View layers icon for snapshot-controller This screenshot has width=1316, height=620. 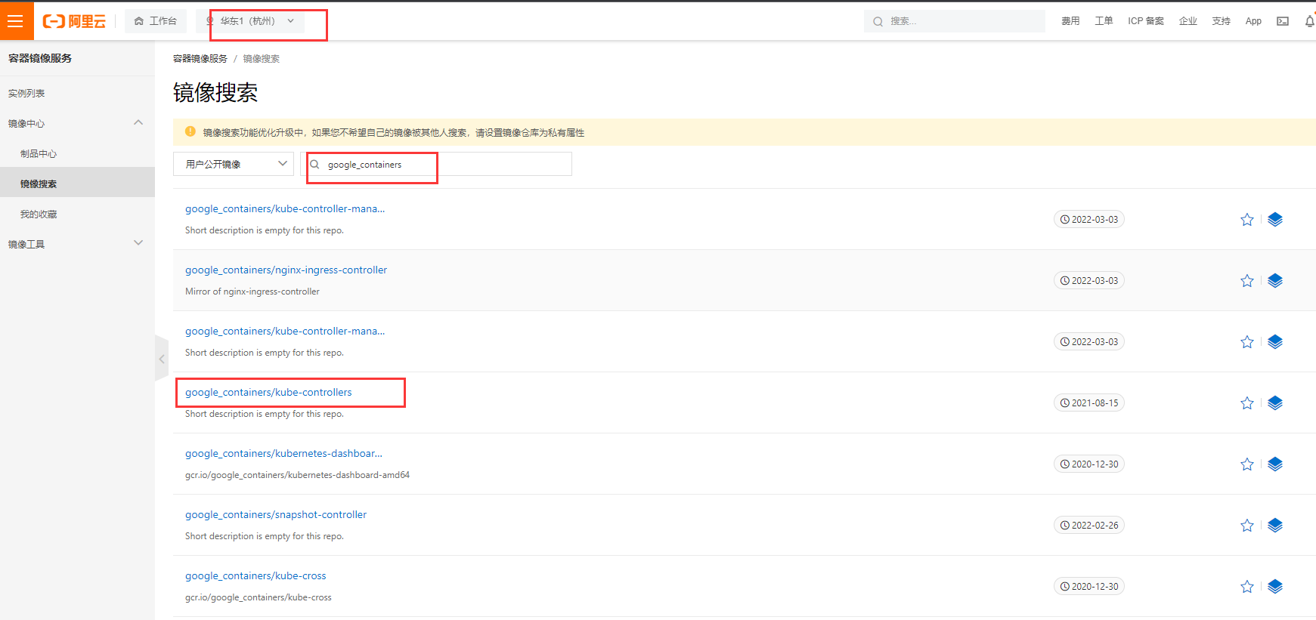click(x=1275, y=526)
